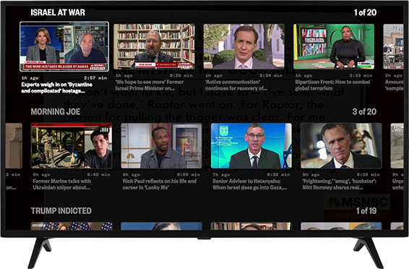Click title 'We hope to see more' Former Israel

point(150,85)
